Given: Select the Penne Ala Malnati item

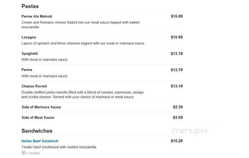Looking at the screenshot, I should 37,16.
